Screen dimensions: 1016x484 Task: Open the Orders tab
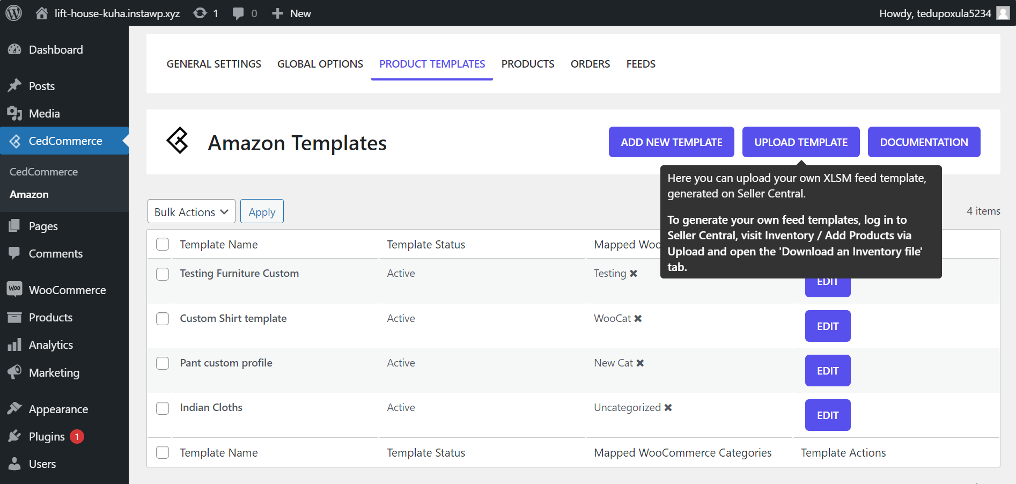coord(590,64)
